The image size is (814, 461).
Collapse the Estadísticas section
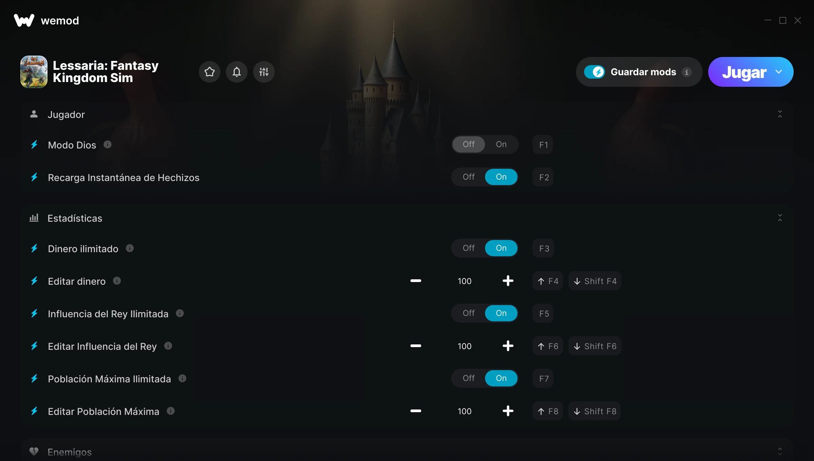click(780, 218)
